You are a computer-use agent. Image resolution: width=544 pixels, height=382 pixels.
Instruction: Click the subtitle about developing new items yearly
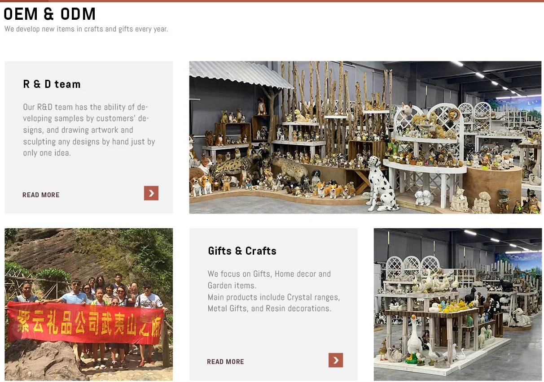tap(86, 29)
